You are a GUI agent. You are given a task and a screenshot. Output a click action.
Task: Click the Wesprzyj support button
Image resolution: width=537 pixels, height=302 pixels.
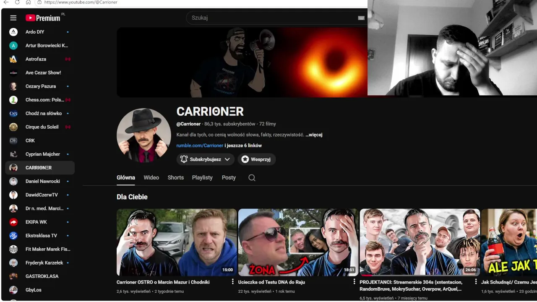point(257,159)
